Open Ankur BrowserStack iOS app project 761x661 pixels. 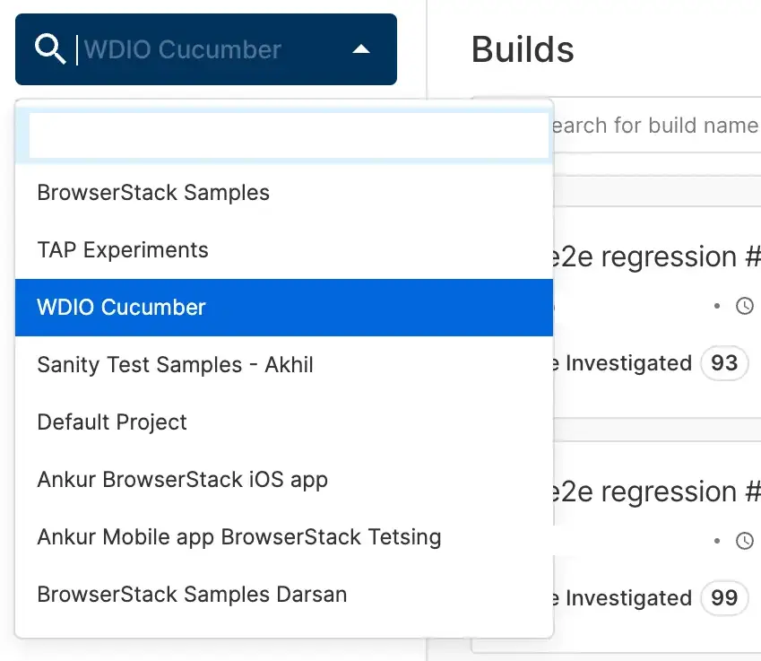coord(182,480)
